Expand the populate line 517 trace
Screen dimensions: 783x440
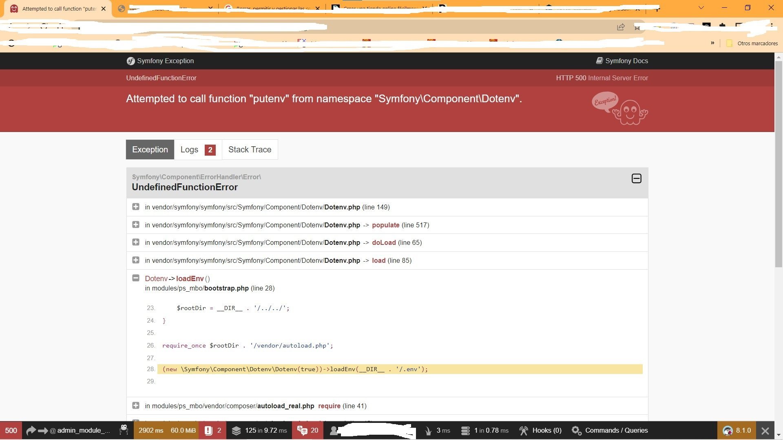[x=136, y=225]
